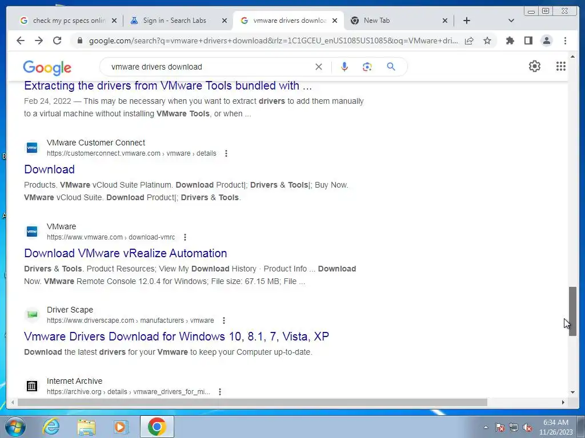
Task: Open the Google apps grid
Action: tap(561, 66)
